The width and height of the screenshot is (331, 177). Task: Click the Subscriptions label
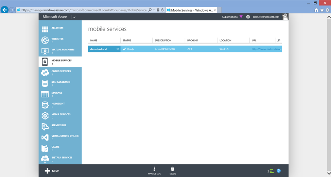pyautogui.click(x=230, y=17)
